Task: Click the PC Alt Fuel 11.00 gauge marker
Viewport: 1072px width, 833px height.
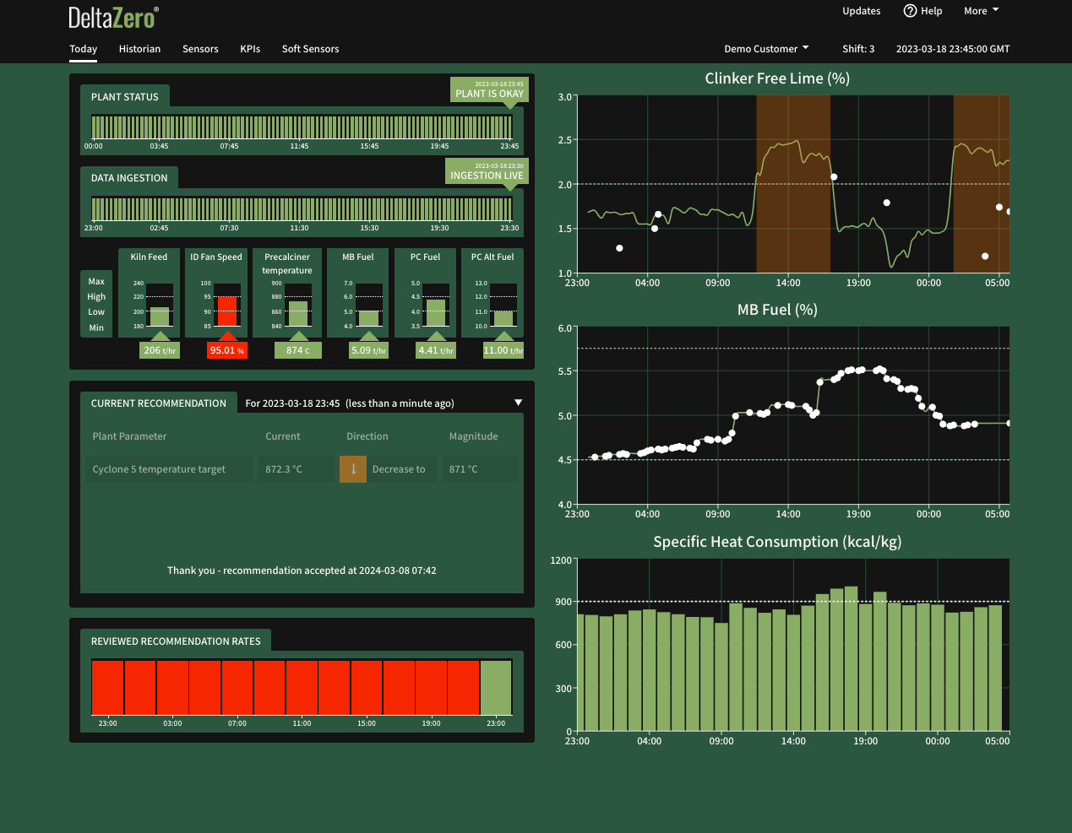Action: (x=503, y=350)
